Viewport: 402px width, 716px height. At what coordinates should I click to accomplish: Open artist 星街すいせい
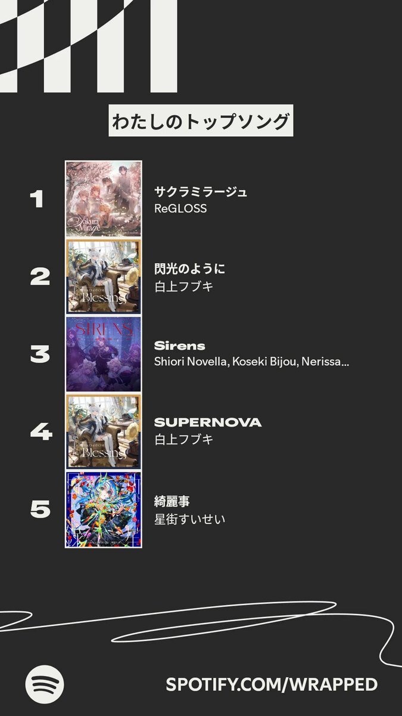click(x=190, y=519)
